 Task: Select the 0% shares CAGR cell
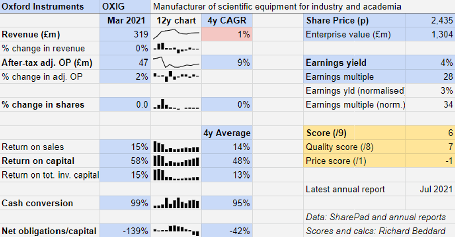click(x=227, y=105)
